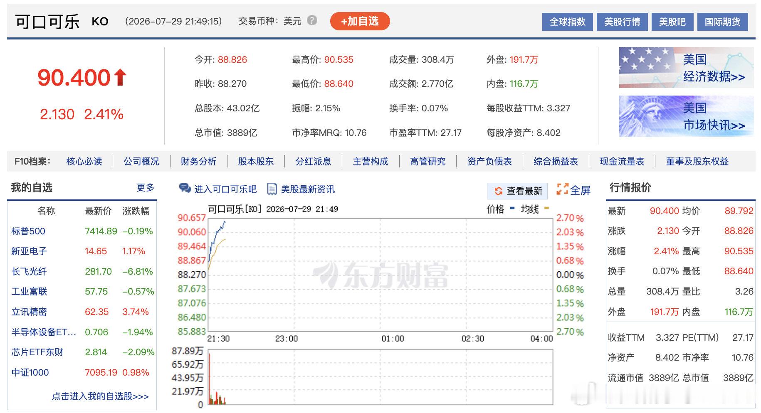Click PE(TTM) value 27.17 in 行情报价
761x413 pixels.
click(x=743, y=337)
